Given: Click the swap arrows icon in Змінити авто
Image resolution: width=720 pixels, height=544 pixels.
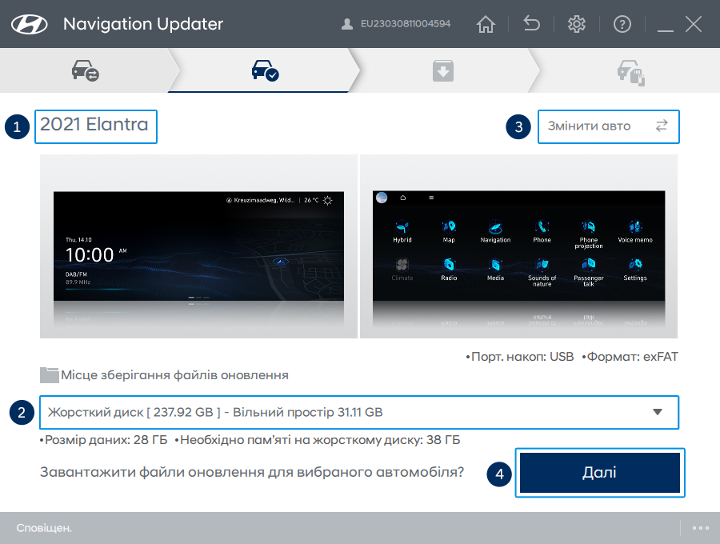Looking at the screenshot, I should 662,126.
